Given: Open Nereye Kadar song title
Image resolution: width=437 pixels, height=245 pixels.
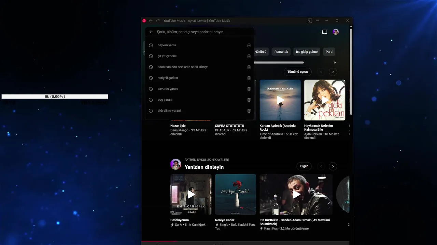Looking at the screenshot, I should point(225,220).
